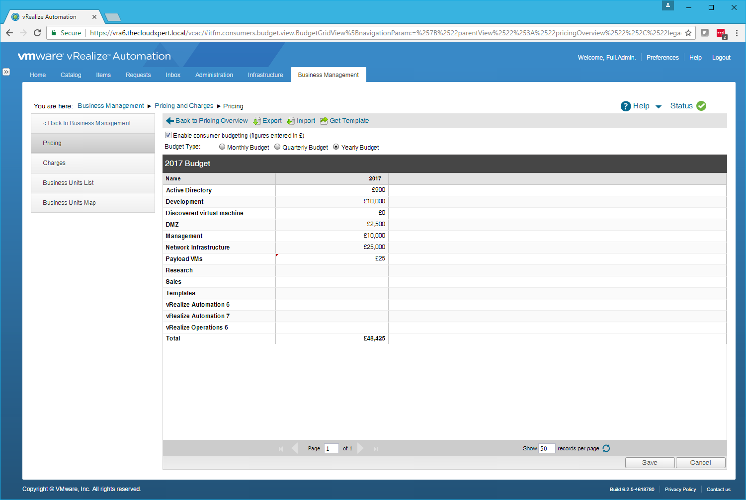Expand the Help dropdown arrow
The height and width of the screenshot is (500, 746).
pyautogui.click(x=659, y=107)
